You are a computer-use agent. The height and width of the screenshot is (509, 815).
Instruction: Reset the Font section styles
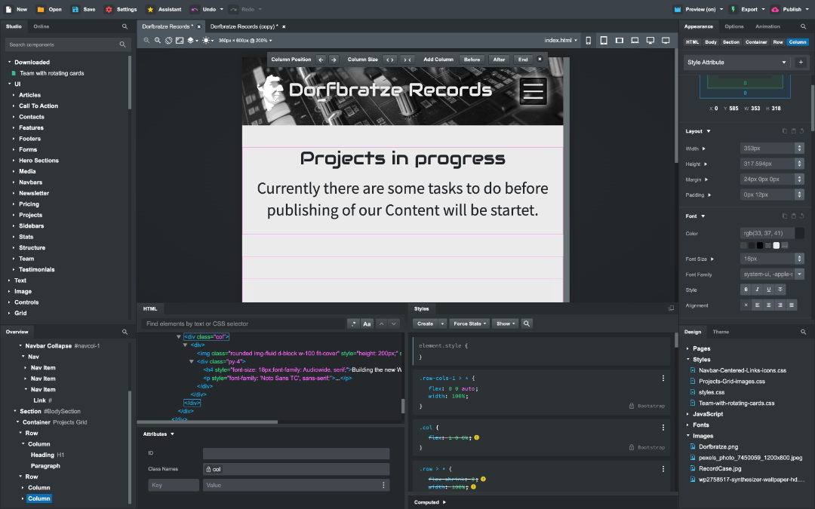pos(802,216)
